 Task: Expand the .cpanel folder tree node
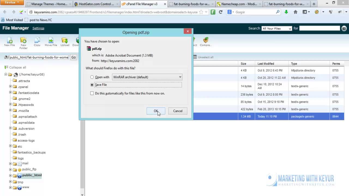[x=10, y=87]
